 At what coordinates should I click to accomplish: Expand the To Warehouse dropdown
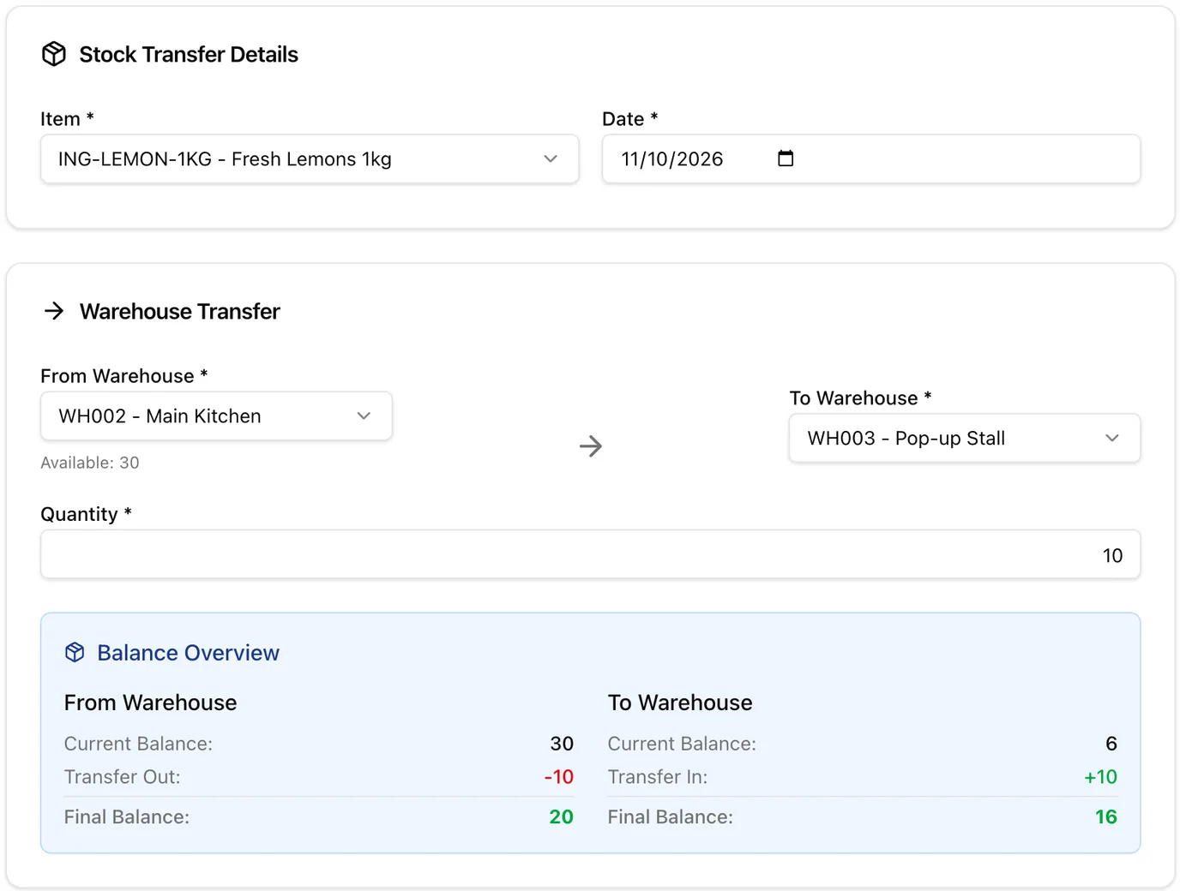965,439
